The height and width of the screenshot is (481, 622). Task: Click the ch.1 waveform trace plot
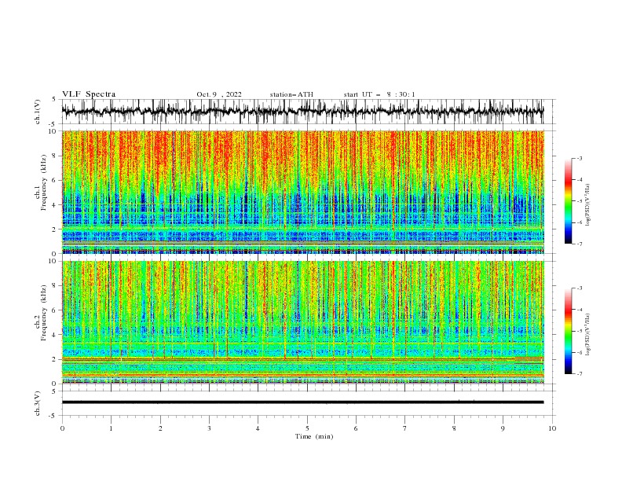tap(302, 112)
